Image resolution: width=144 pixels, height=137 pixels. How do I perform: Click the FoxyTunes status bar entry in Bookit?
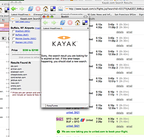(52, 106)
